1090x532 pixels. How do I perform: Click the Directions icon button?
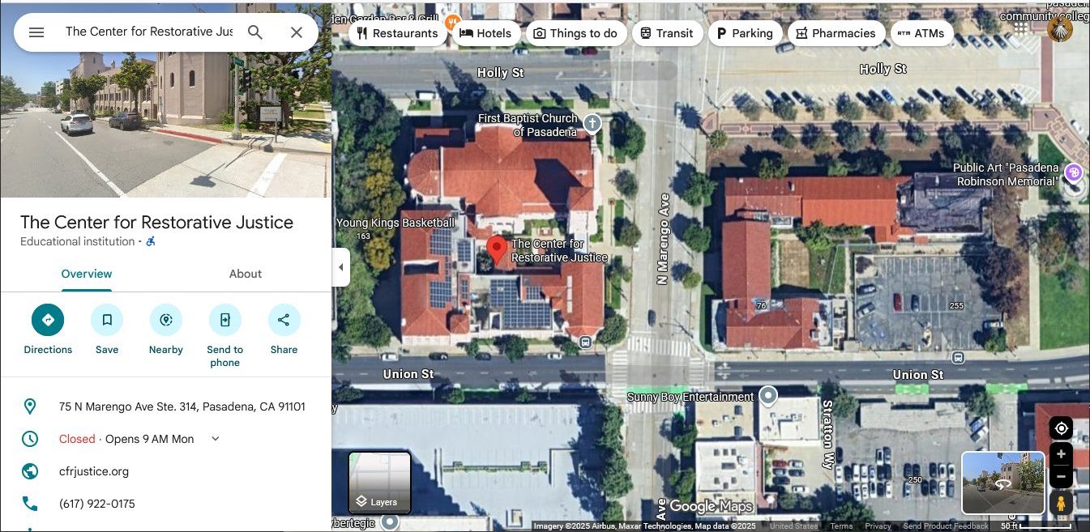point(48,320)
